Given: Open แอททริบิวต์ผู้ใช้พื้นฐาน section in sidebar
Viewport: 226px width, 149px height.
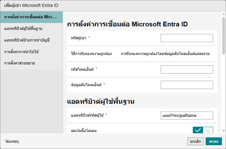Looking at the screenshot, I should 31,29.
